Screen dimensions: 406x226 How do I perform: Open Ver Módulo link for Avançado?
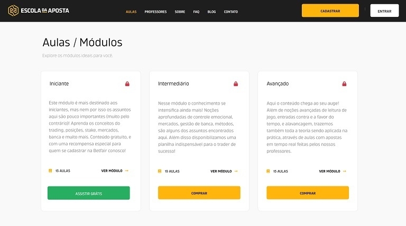329,171
